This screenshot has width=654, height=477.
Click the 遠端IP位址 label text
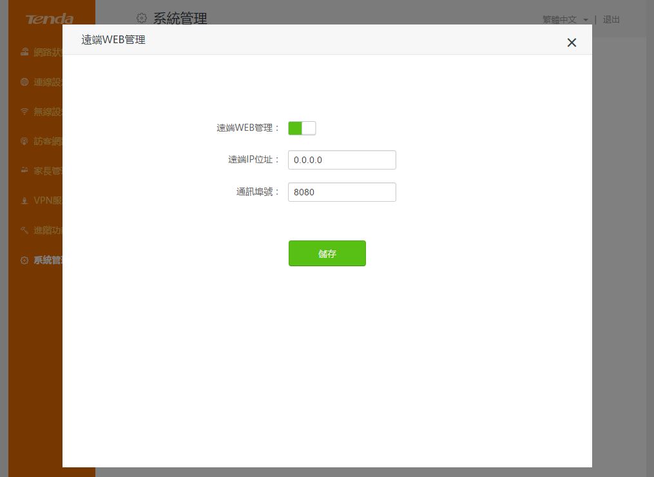pos(254,159)
